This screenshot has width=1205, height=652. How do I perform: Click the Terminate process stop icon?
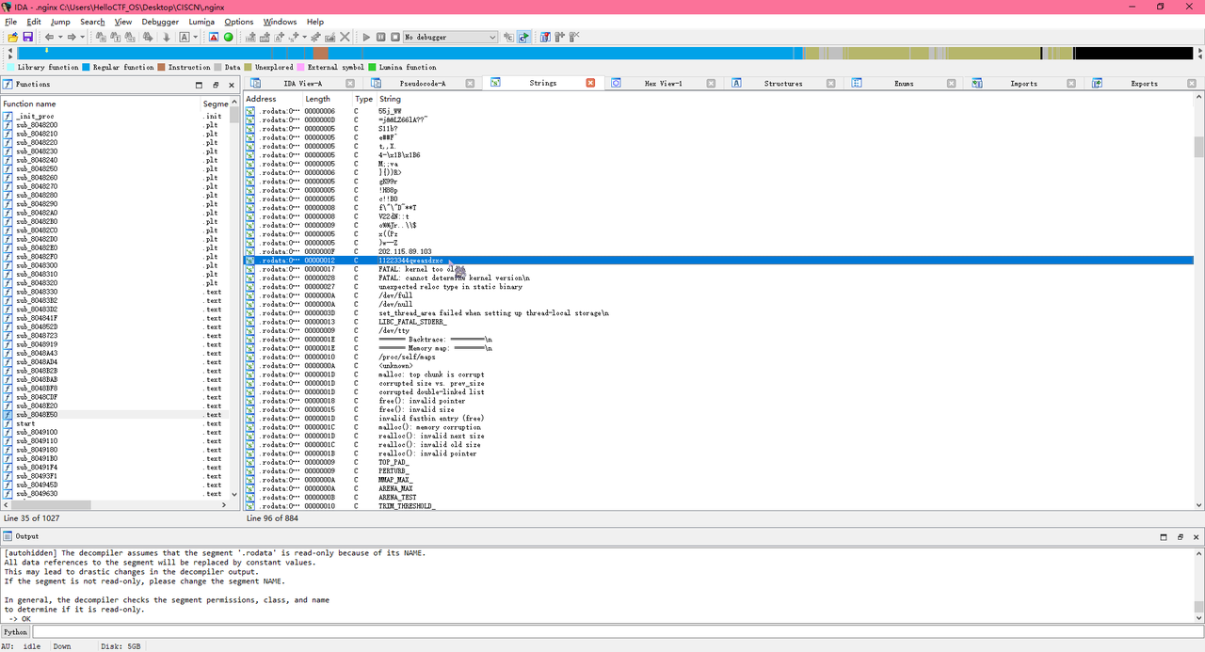394,37
